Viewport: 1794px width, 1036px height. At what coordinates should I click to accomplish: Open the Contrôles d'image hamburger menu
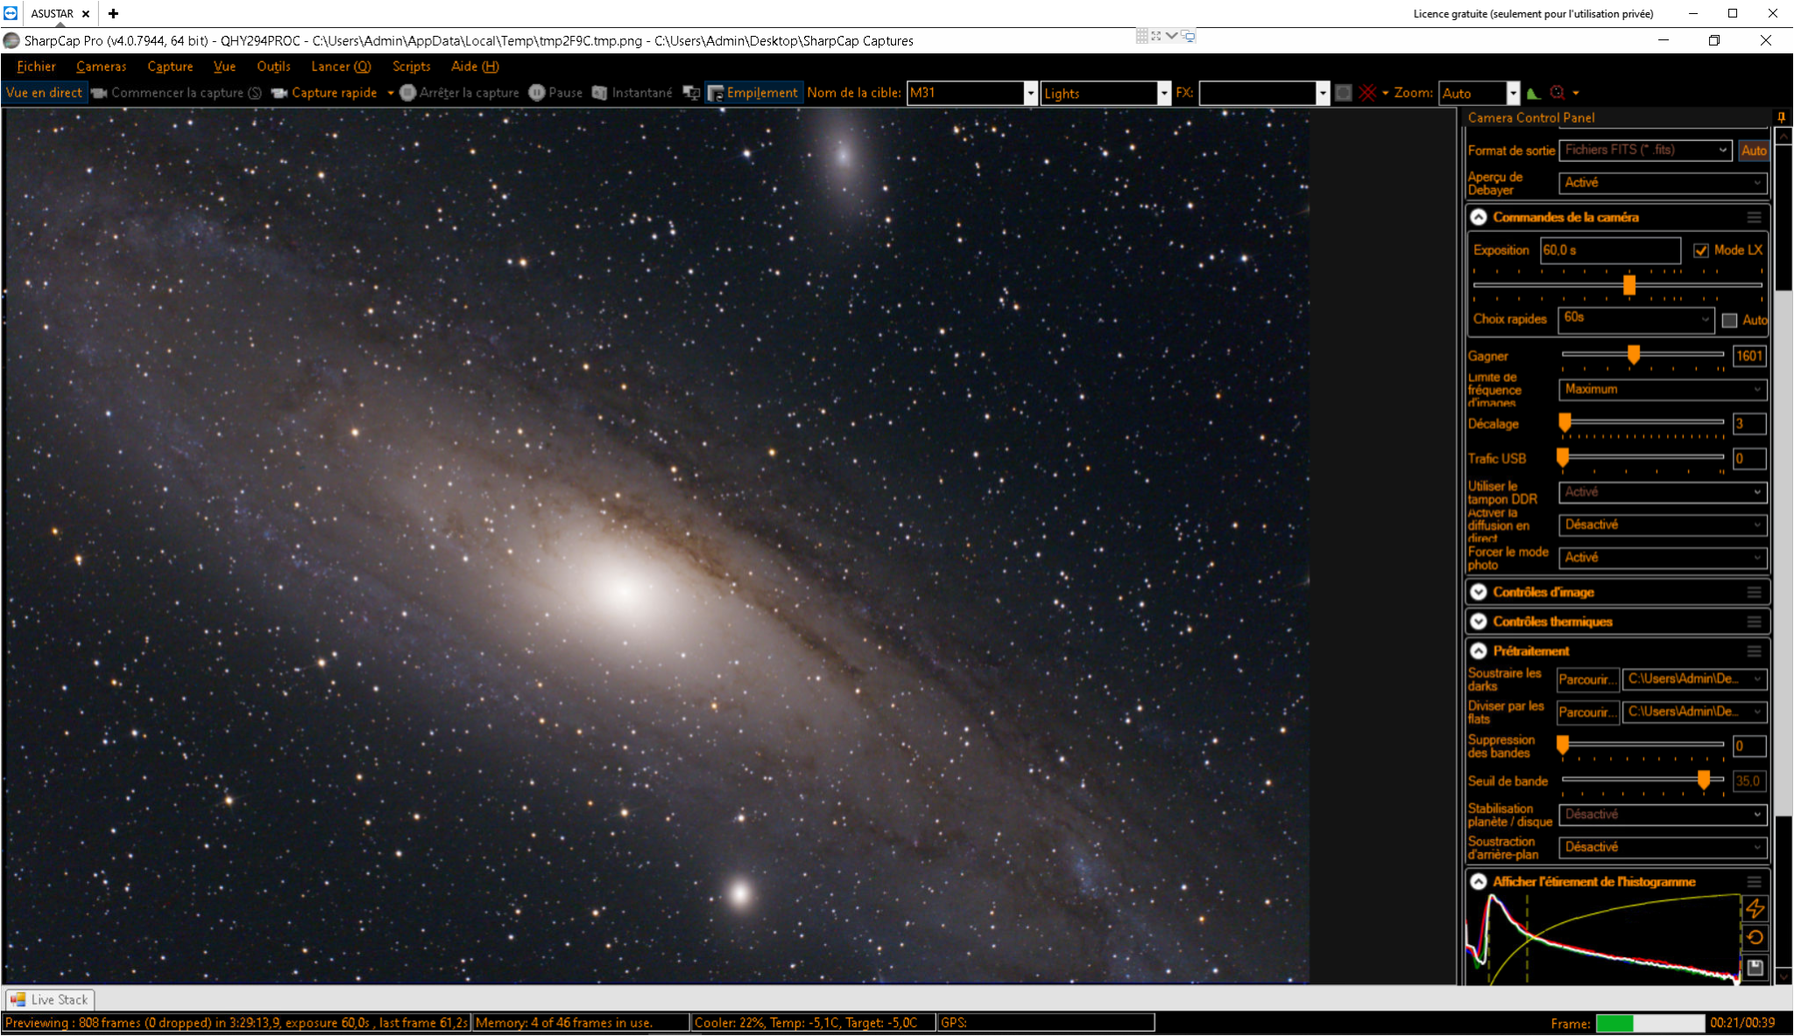point(1754,592)
